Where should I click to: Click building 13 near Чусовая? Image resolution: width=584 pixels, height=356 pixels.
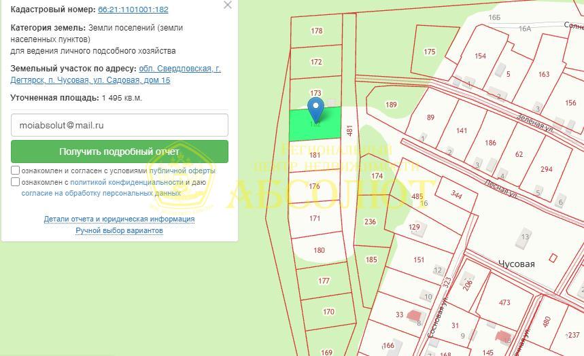pyautogui.click(x=525, y=237)
